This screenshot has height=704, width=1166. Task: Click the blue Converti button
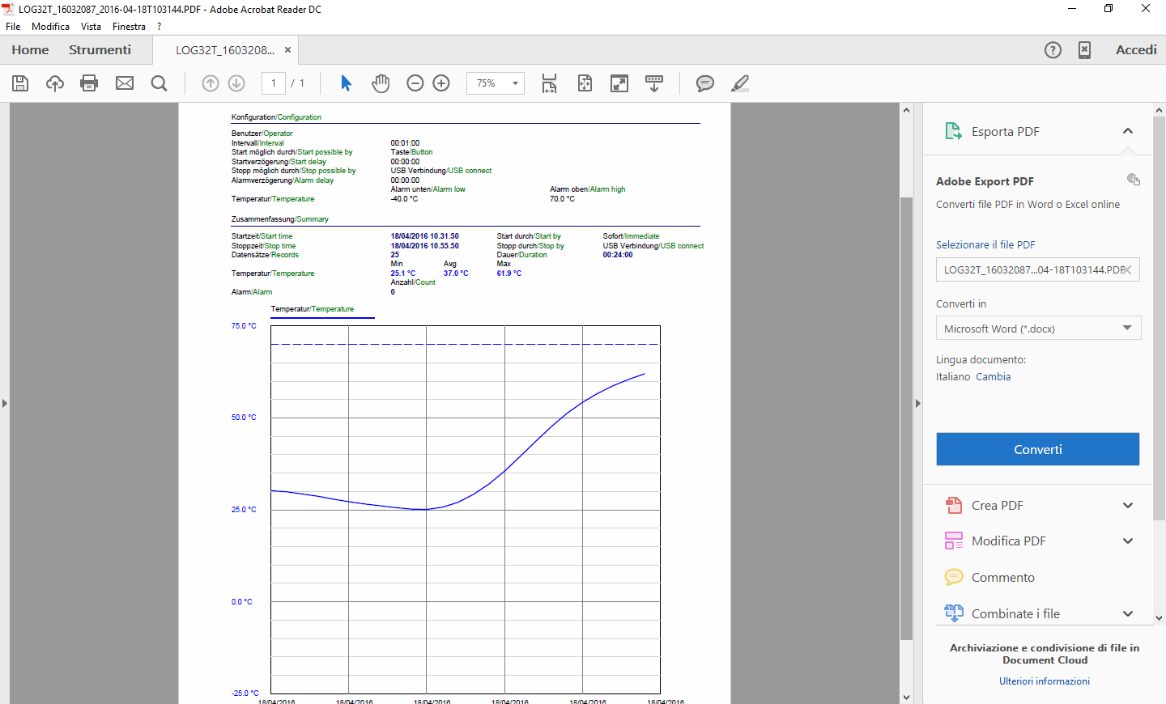tap(1037, 449)
